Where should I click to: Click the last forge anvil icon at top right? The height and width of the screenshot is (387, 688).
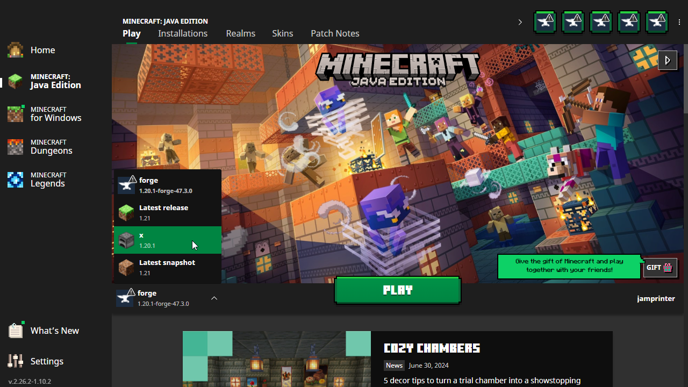coord(657,22)
